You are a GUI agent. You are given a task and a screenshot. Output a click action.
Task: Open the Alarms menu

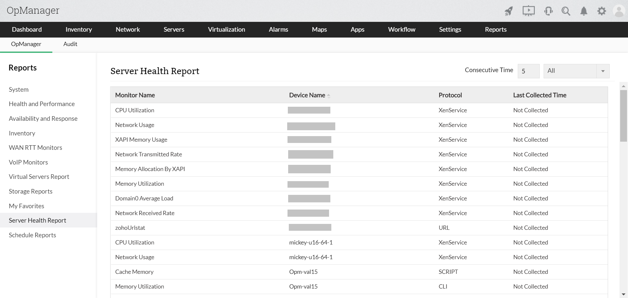278,29
